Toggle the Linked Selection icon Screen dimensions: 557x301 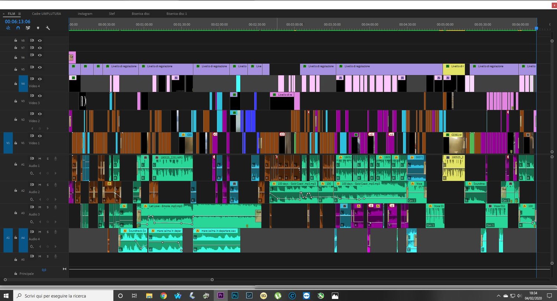coord(28,28)
